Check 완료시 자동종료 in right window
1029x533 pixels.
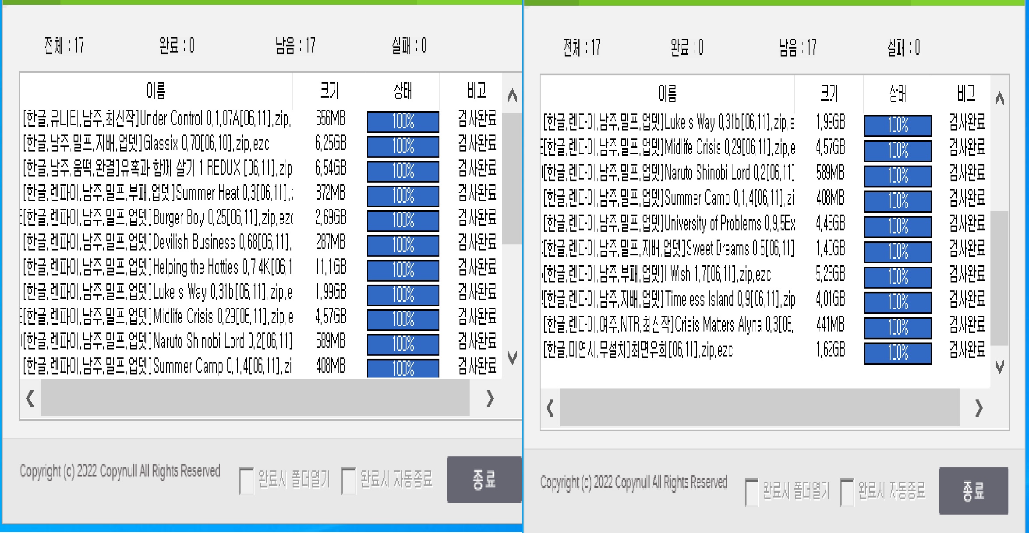(847, 492)
